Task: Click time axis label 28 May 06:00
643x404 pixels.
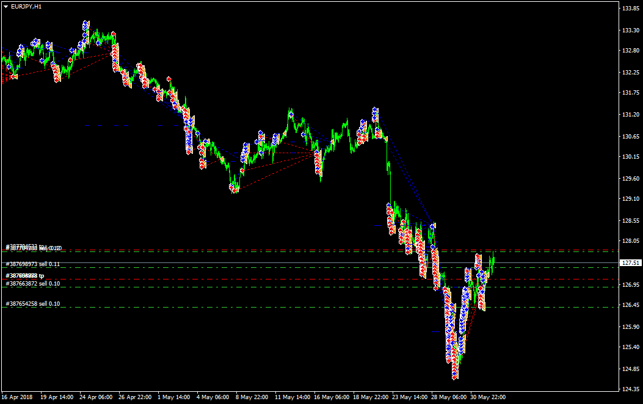Action: (449, 397)
